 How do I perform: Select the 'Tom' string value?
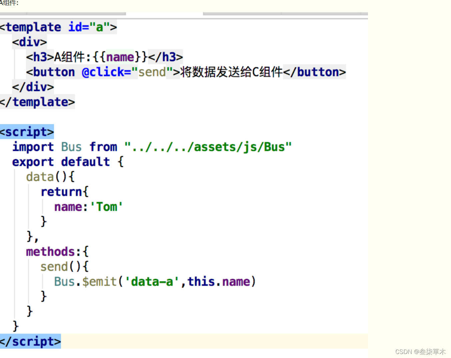point(106,207)
